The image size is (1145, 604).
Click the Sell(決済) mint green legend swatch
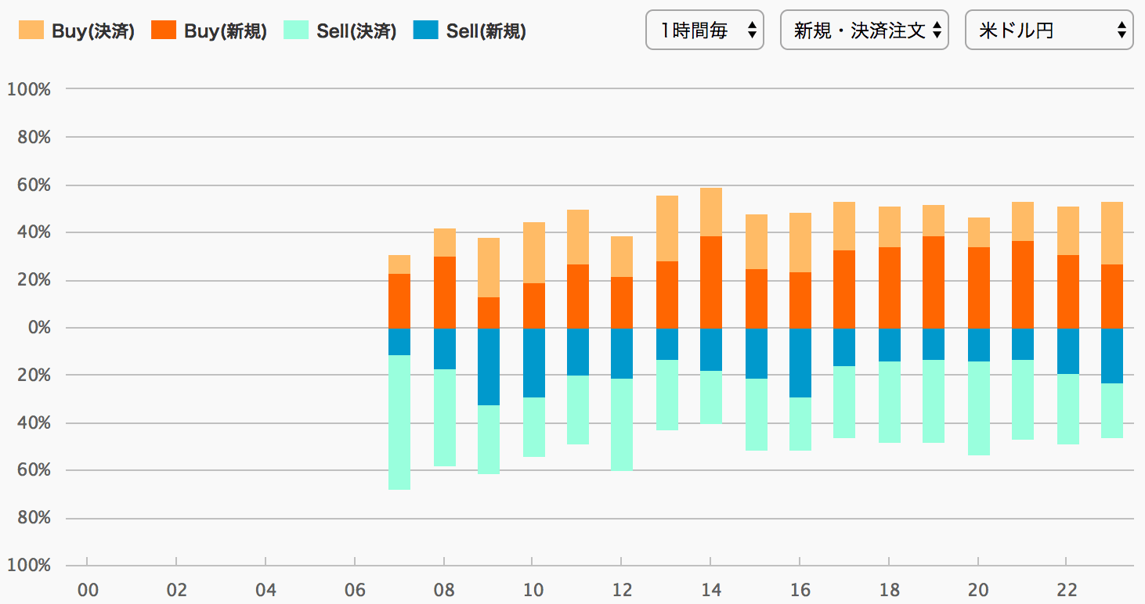(x=296, y=30)
